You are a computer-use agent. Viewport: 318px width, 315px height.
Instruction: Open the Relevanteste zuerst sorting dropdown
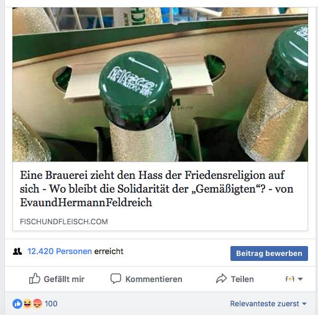click(268, 304)
